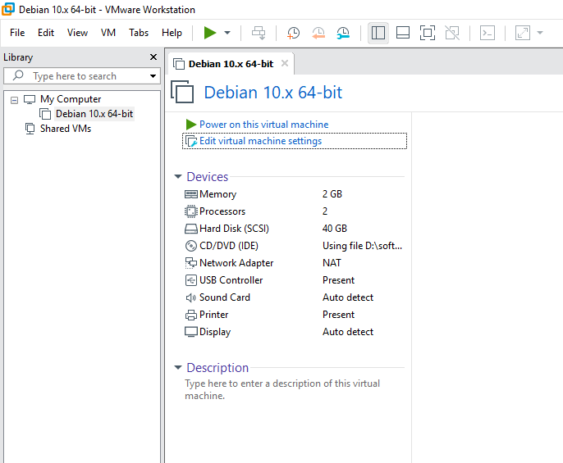Revert to snapshot toolbar icon
Image resolution: width=563 pixels, height=463 pixels.
coord(318,33)
